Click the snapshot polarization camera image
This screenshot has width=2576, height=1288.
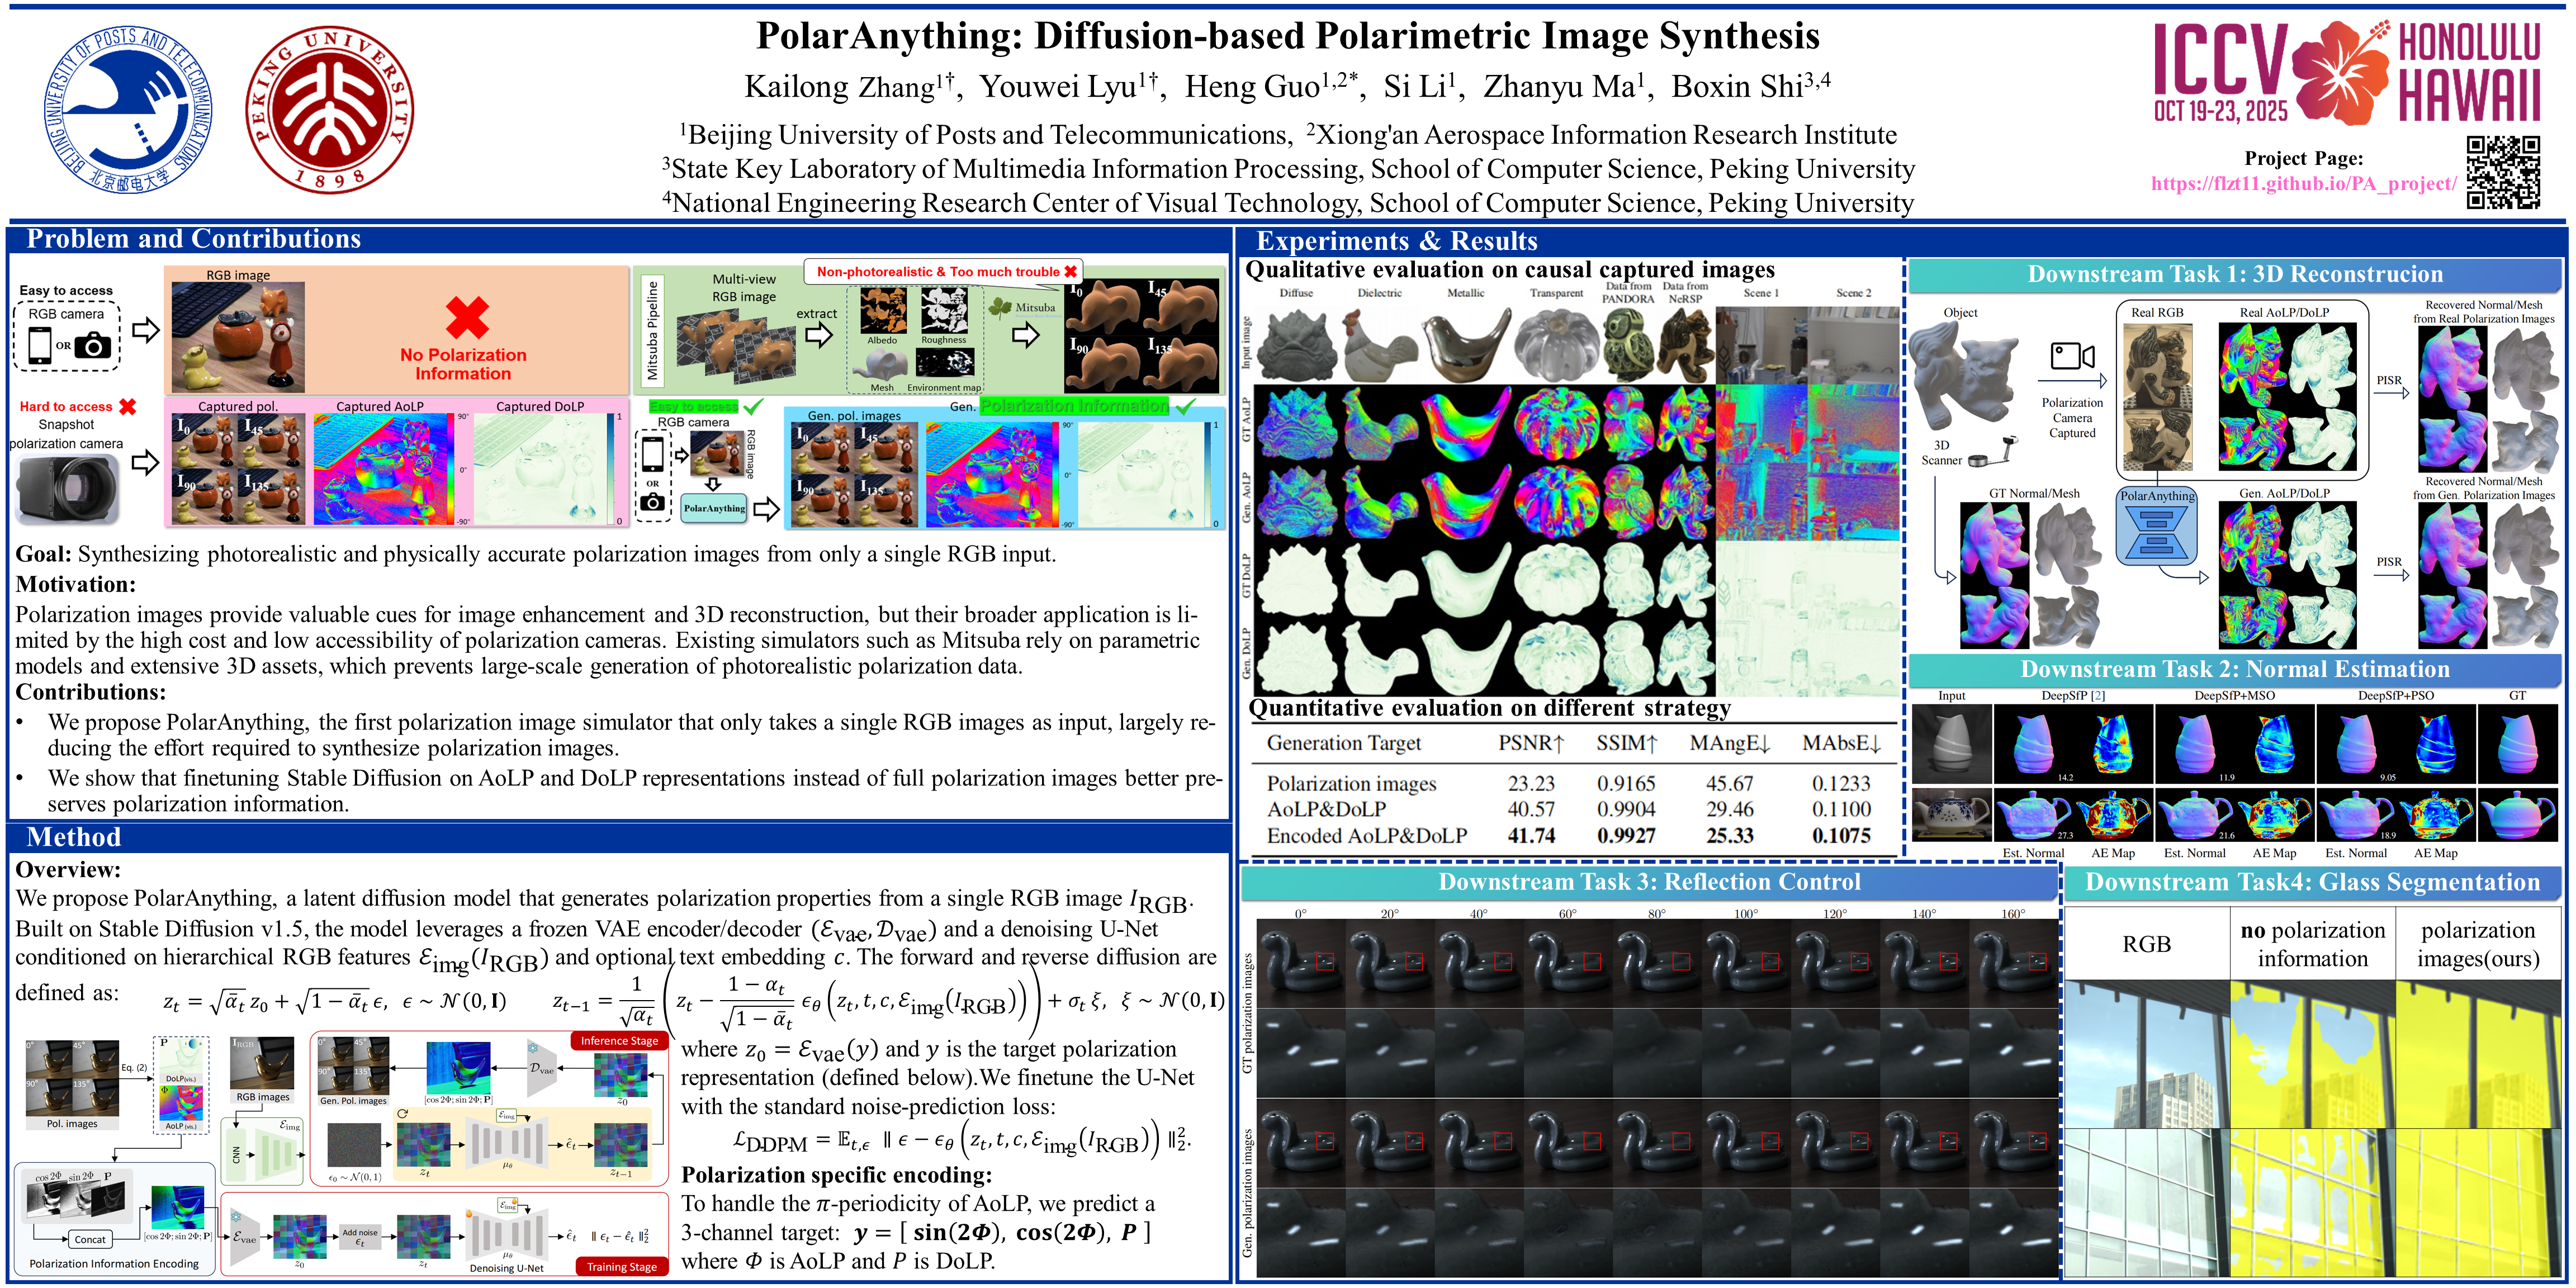[67, 490]
